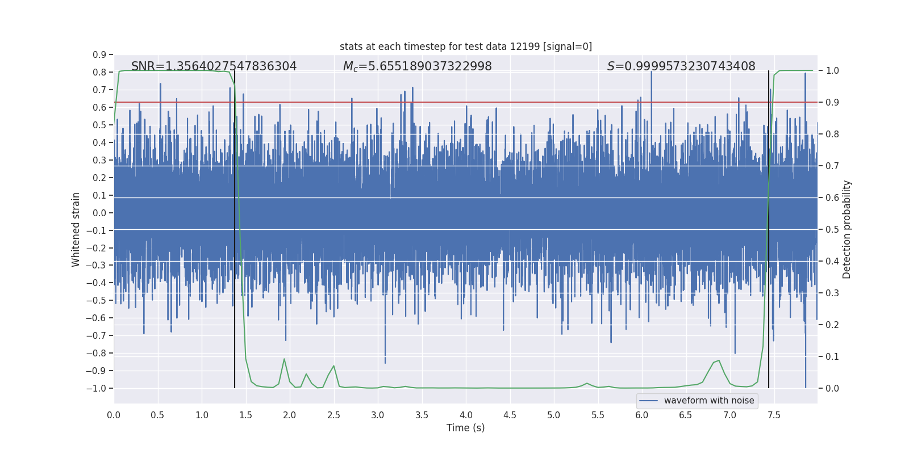Screen dimensions: 909x454
Task: Select the −0.3 whitened strain tick label
Action: coord(96,265)
